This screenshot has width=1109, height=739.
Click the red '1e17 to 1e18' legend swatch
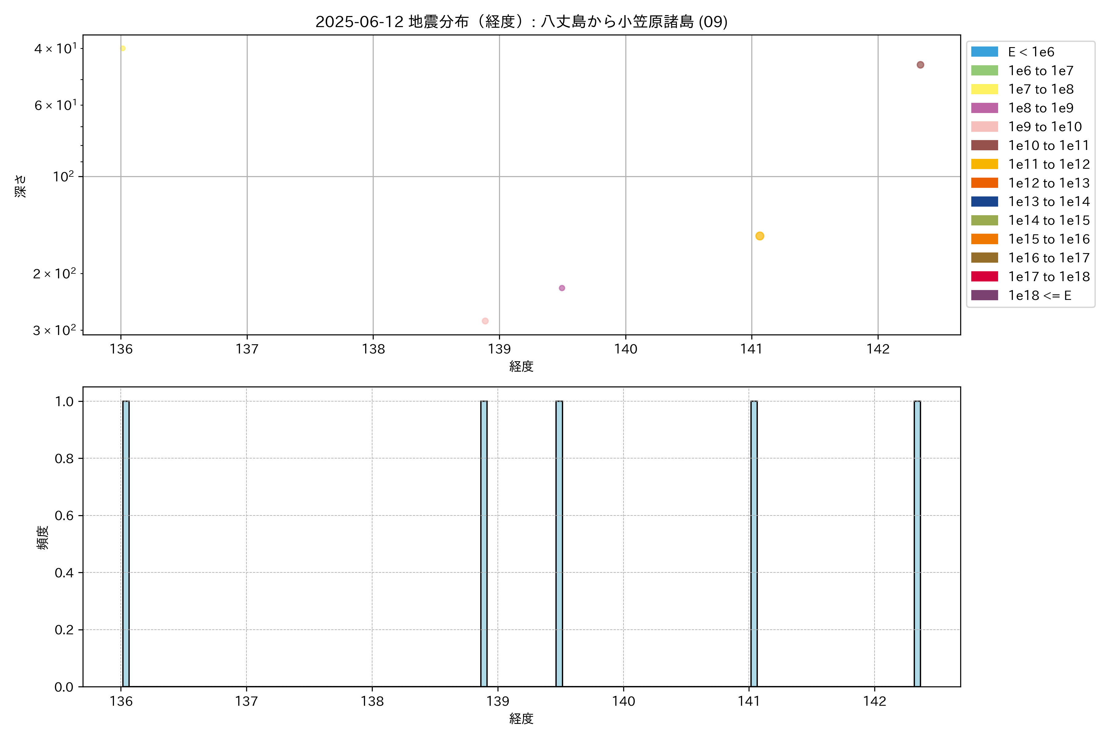985,277
